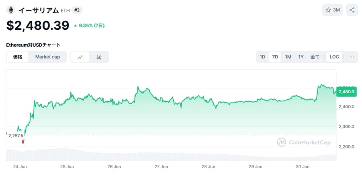The width and height of the screenshot is (362, 175).
Task: Select the 価格 price tab
Action: pos(18,57)
